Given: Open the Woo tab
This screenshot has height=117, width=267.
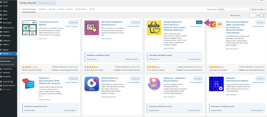Looking at the screenshot, I should (92, 9).
